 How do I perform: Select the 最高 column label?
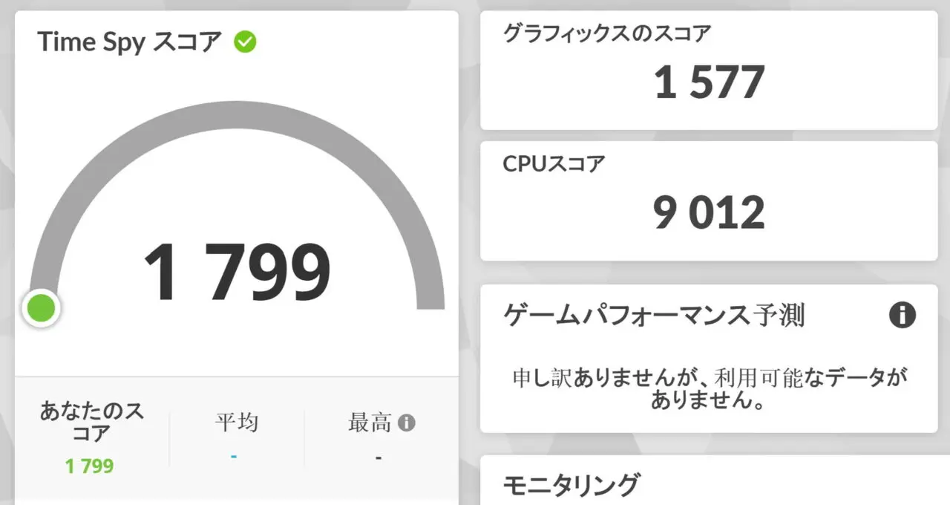pos(370,423)
